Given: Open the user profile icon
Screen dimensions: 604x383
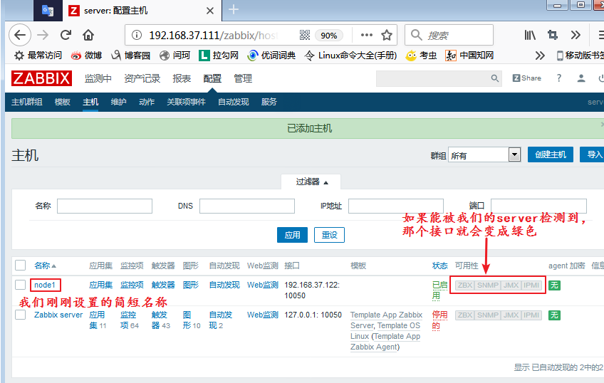Looking at the screenshot, I should (x=581, y=78).
